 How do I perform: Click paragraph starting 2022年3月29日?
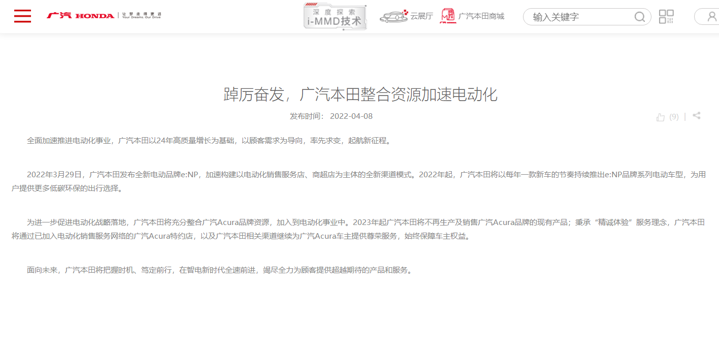[x=359, y=181]
